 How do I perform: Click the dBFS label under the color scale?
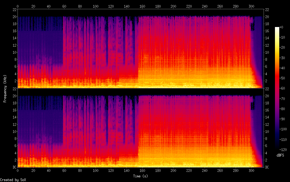(280, 156)
